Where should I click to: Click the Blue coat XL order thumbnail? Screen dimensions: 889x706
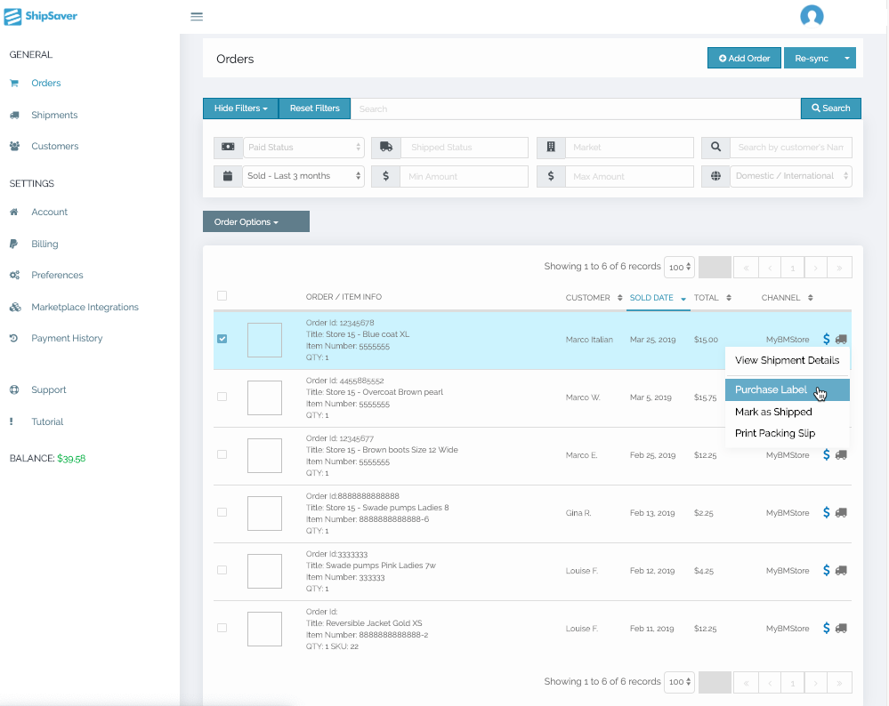265,340
